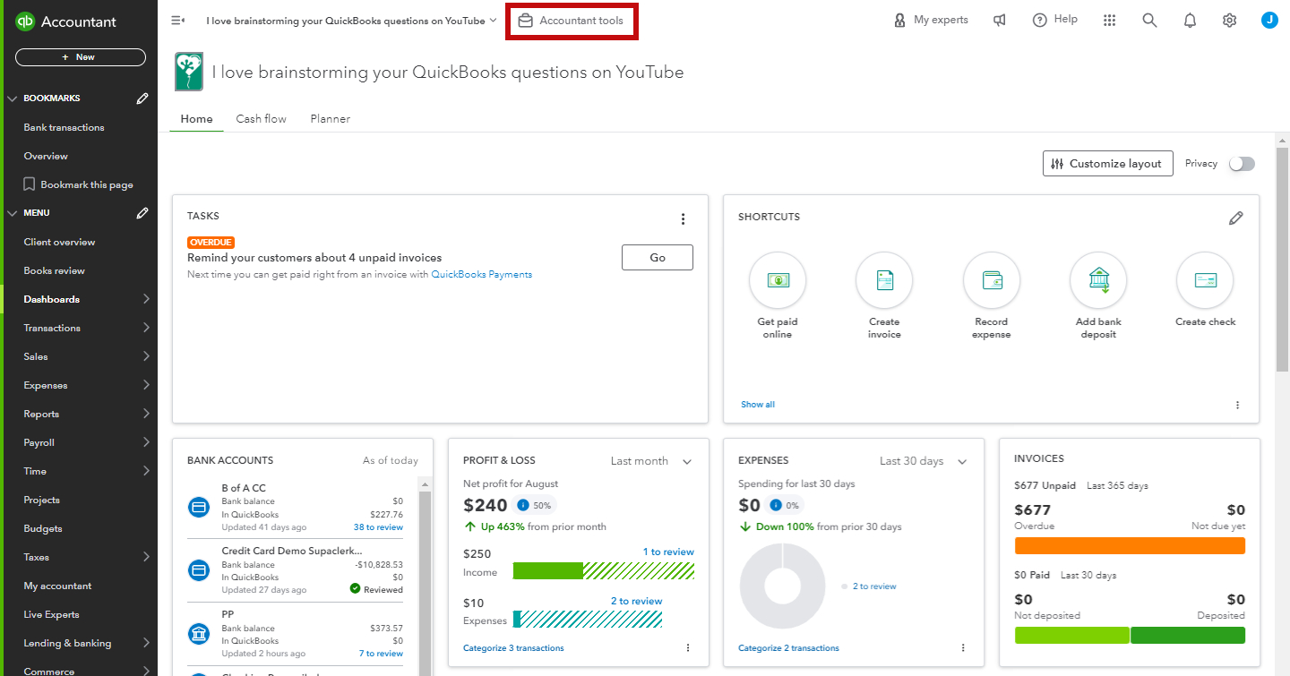Click the QuickBooks Accountant logo
Image resolution: width=1290 pixels, height=676 pixels.
(64, 21)
